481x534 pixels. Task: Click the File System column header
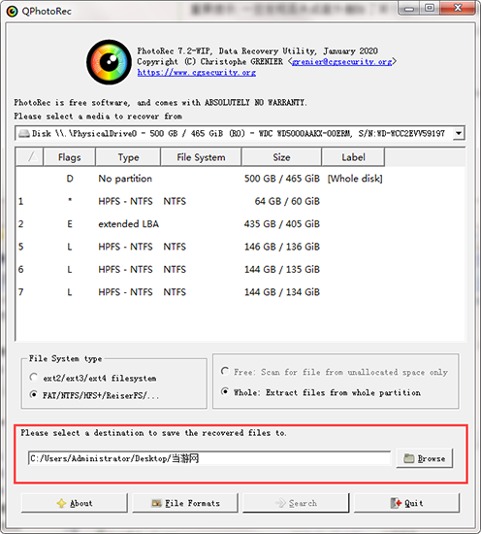pos(201,157)
